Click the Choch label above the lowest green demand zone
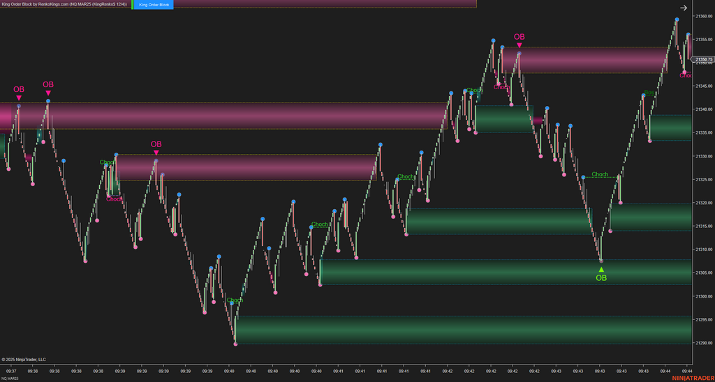 [x=235, y=300]
